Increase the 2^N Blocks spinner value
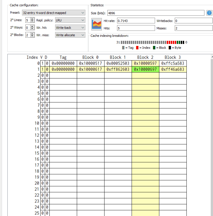 click(x=32, y=34)
